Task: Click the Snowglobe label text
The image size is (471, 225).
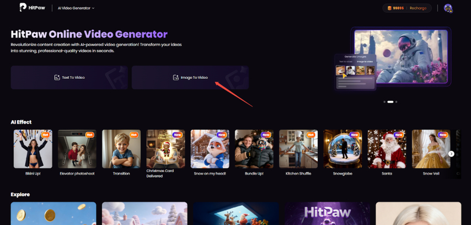Action: point(342,174)
